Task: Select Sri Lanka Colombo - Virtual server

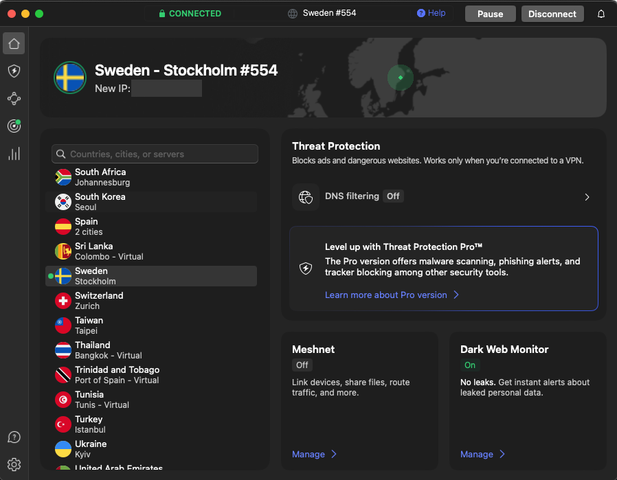Action: [x=151, y=251]
